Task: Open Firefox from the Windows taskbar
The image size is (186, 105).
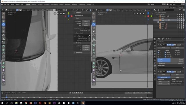Action: [x=31, y=103]
